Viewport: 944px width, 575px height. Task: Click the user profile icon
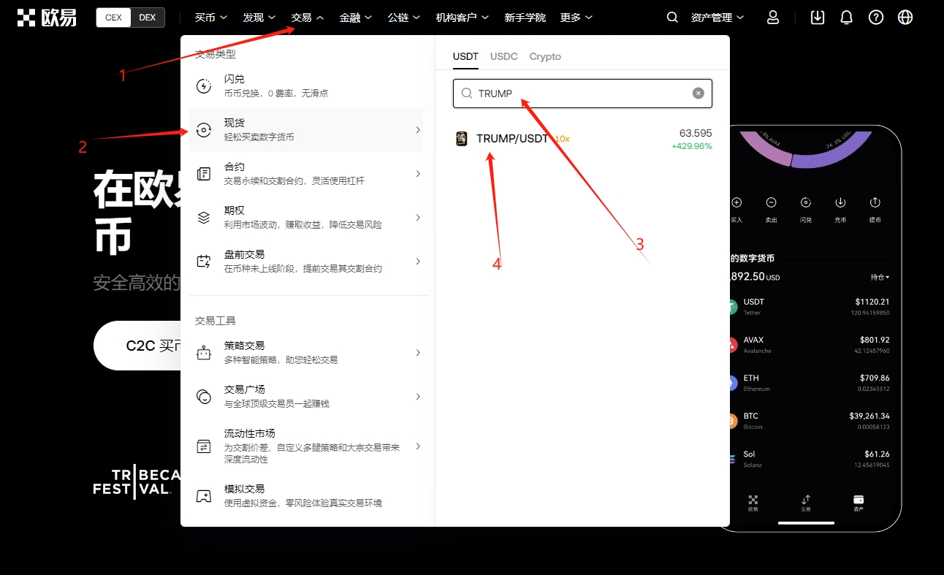[x=772, y=17]
